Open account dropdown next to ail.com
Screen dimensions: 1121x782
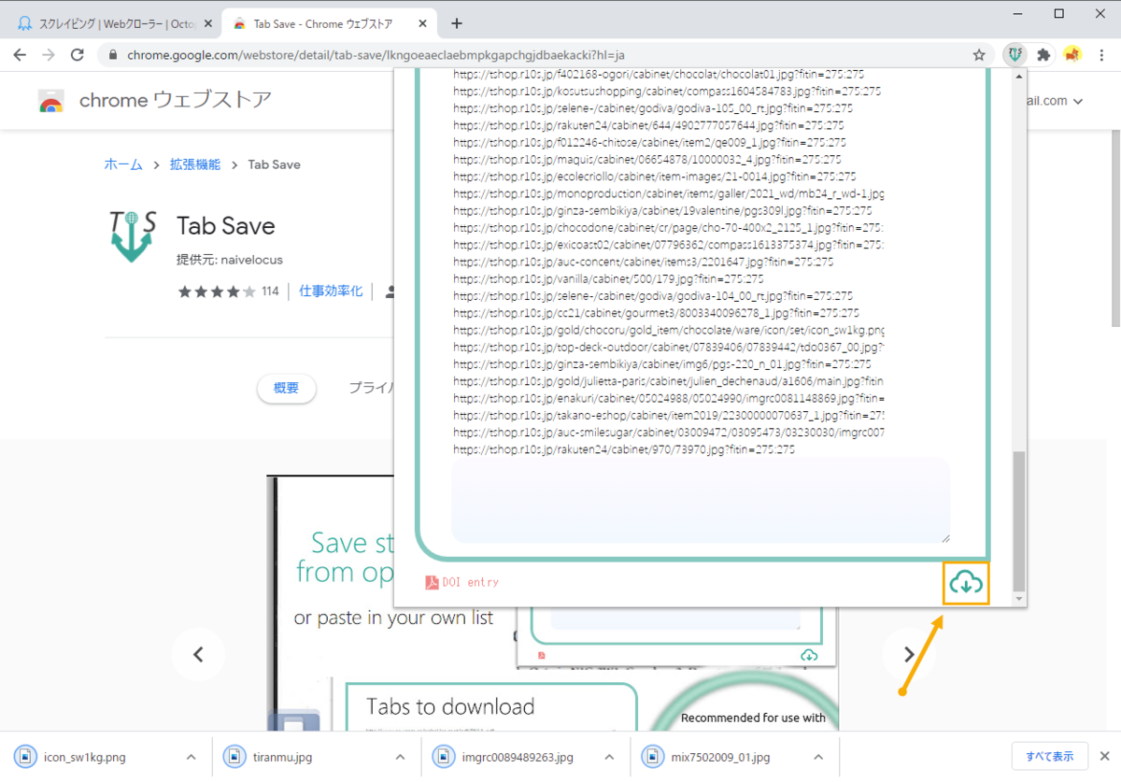click(1078, 101)
